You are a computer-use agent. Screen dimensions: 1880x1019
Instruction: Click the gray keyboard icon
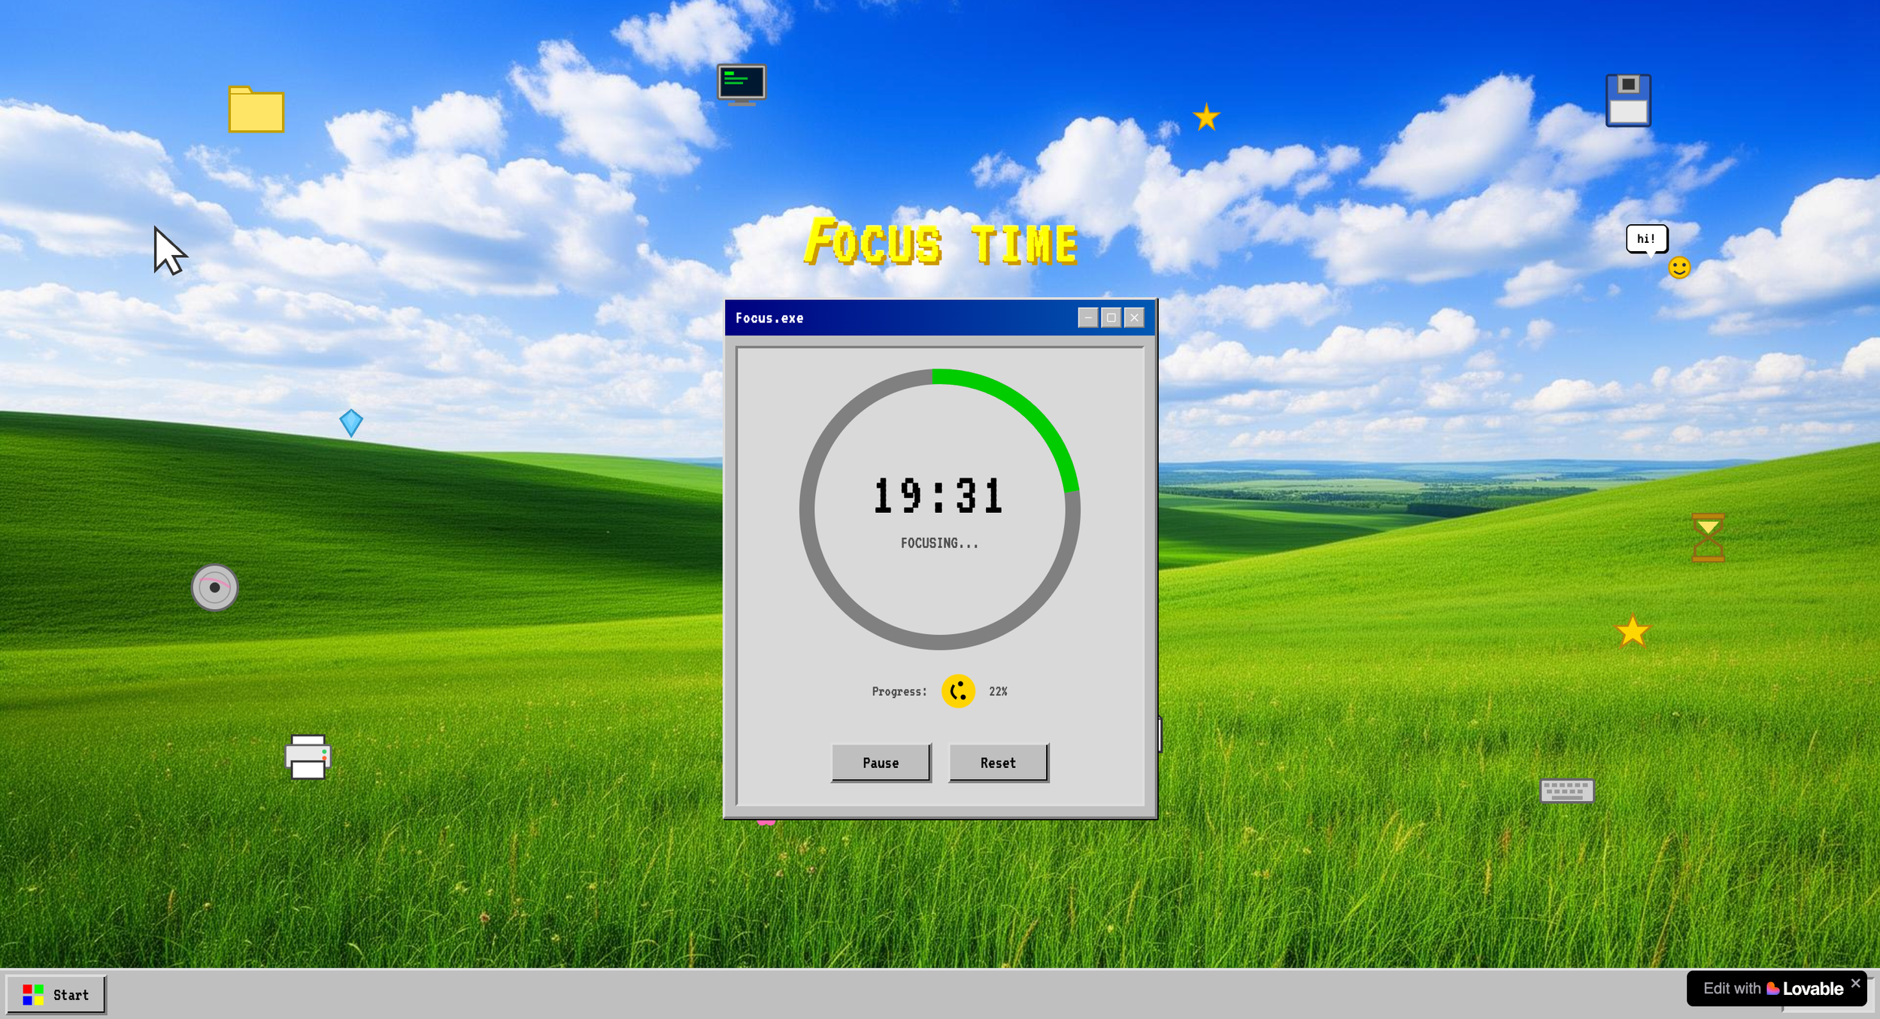coord(1566,790)
